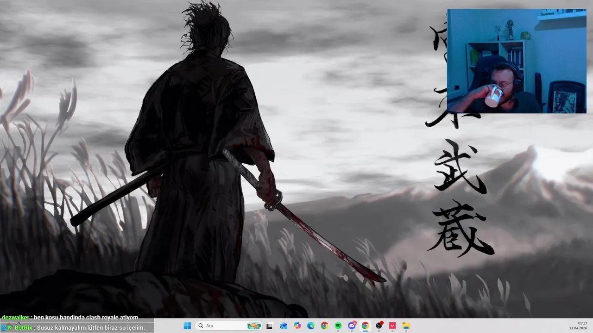
Task: Launch Microsoft Edge from the taskbar
Action: (311, 326)
